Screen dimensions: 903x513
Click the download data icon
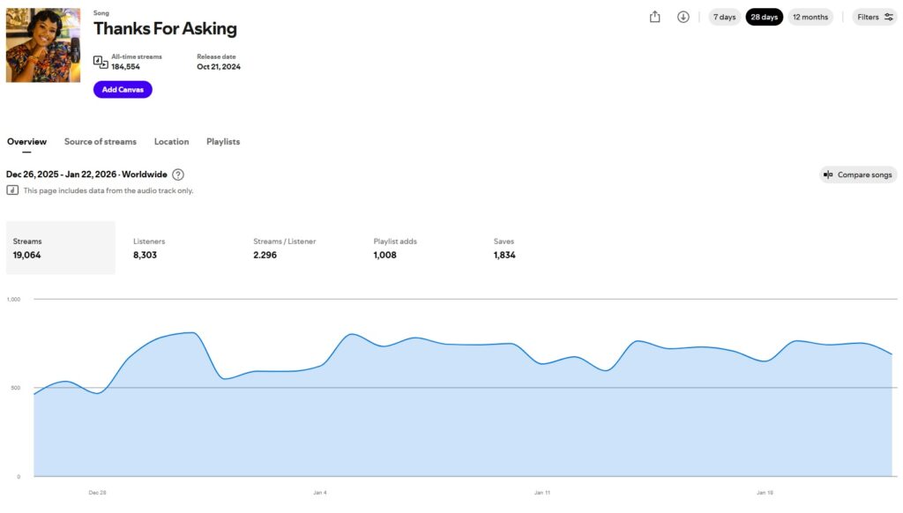[683, 17]
